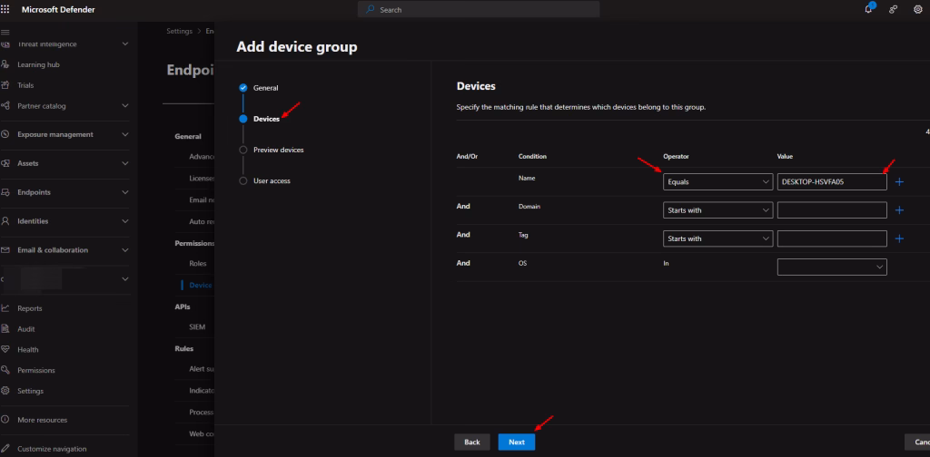Open Trials in sidebar
The image size is (930, 457).
click(x=25, y=85)
